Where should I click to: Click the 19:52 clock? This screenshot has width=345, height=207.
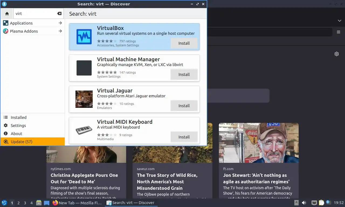(x=339, y=203)
